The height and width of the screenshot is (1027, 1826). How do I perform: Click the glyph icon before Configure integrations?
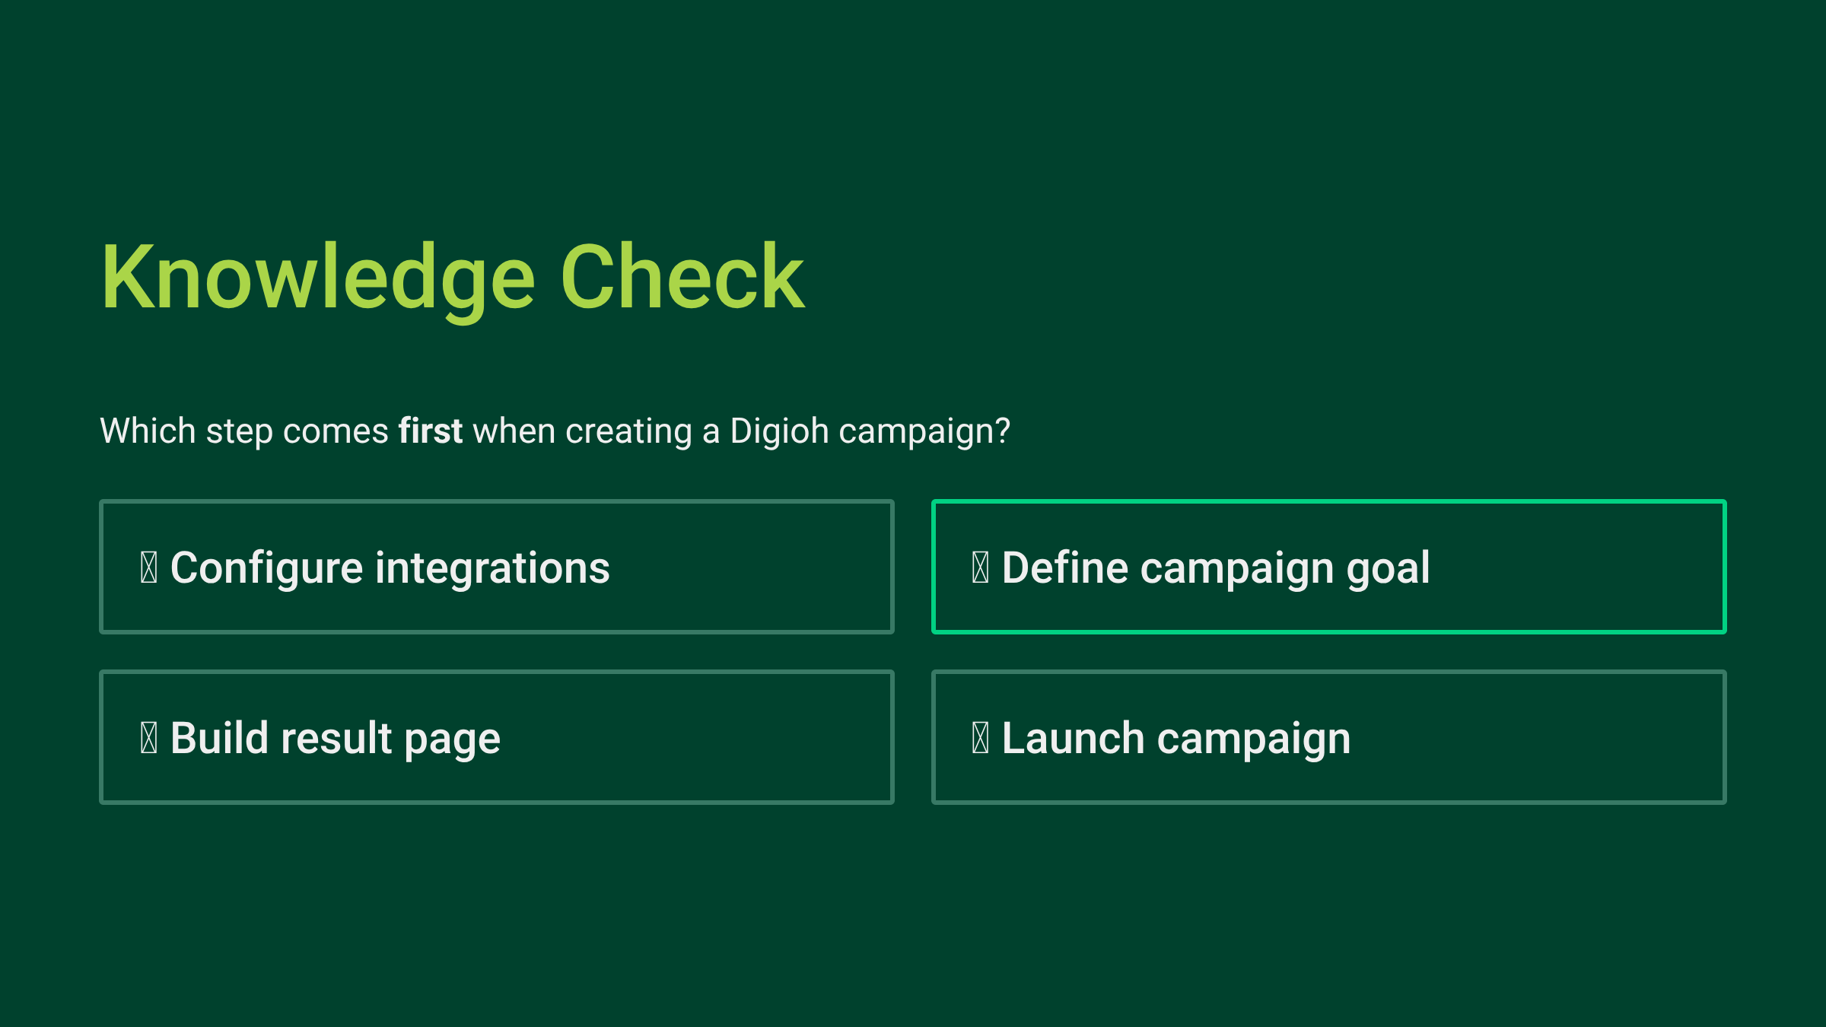[149, 568]
